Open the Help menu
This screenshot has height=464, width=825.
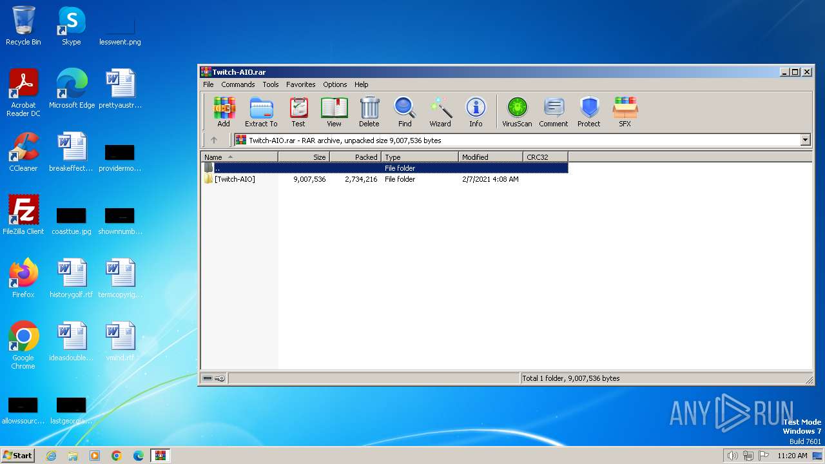[x=362, y=84]
